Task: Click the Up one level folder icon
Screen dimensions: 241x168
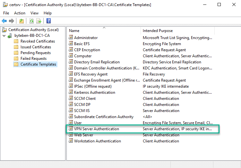Action: click(x=22, y=21)
